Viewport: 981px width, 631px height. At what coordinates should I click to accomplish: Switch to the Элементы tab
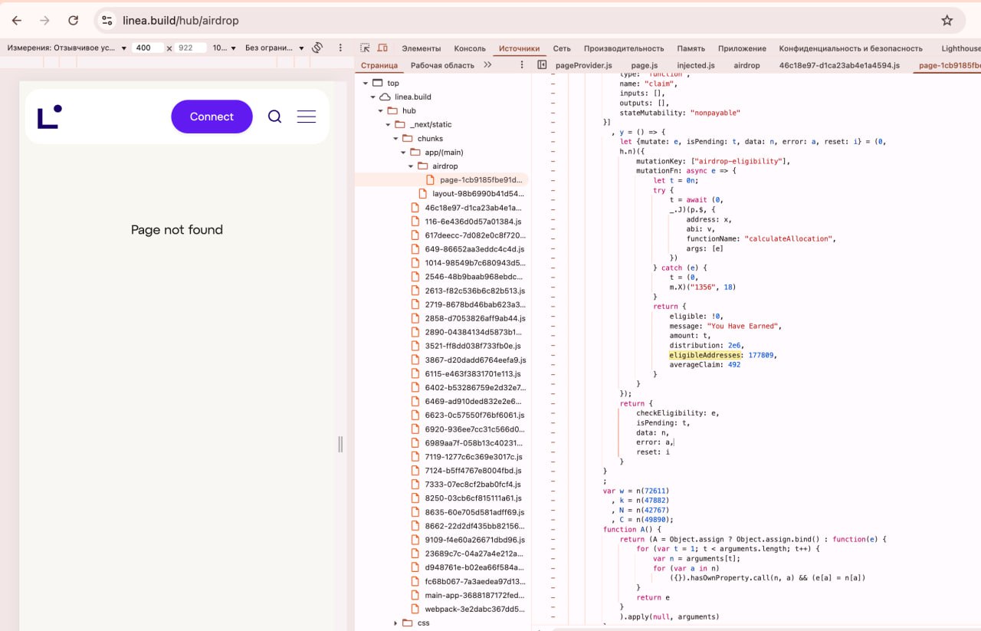pyautogui.click(x=421, y=48)
